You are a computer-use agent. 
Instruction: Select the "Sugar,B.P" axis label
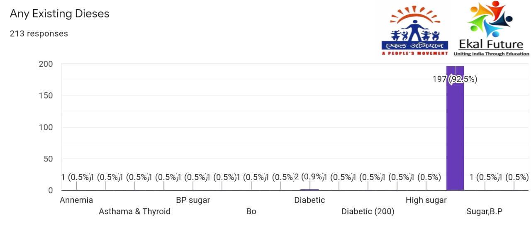click(484, 212)
